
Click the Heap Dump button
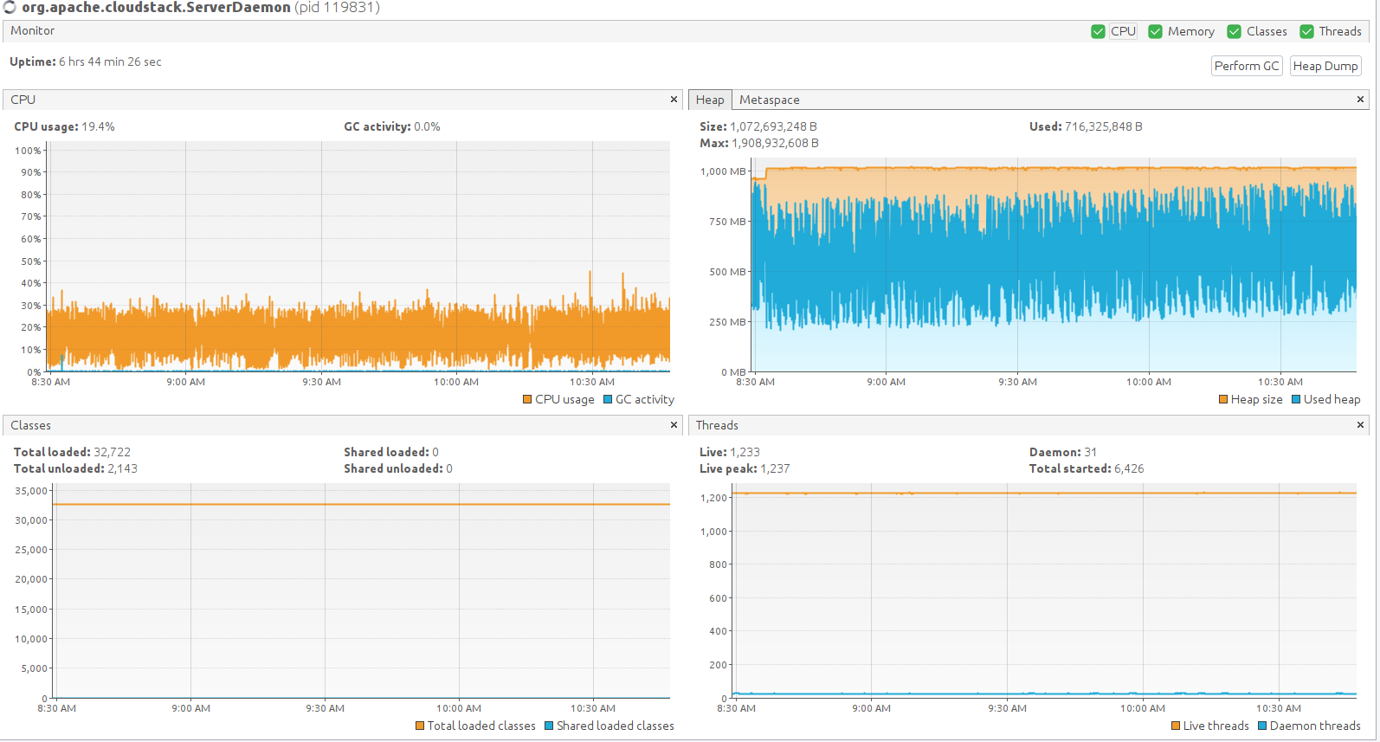[1325, 66]
